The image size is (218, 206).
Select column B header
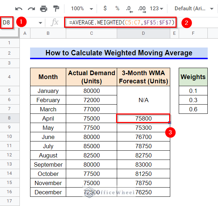click(x=48, y=33)
